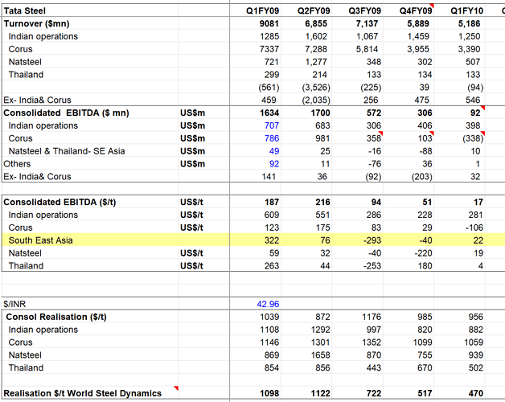Click the Others row label

[x=17, y=164]
